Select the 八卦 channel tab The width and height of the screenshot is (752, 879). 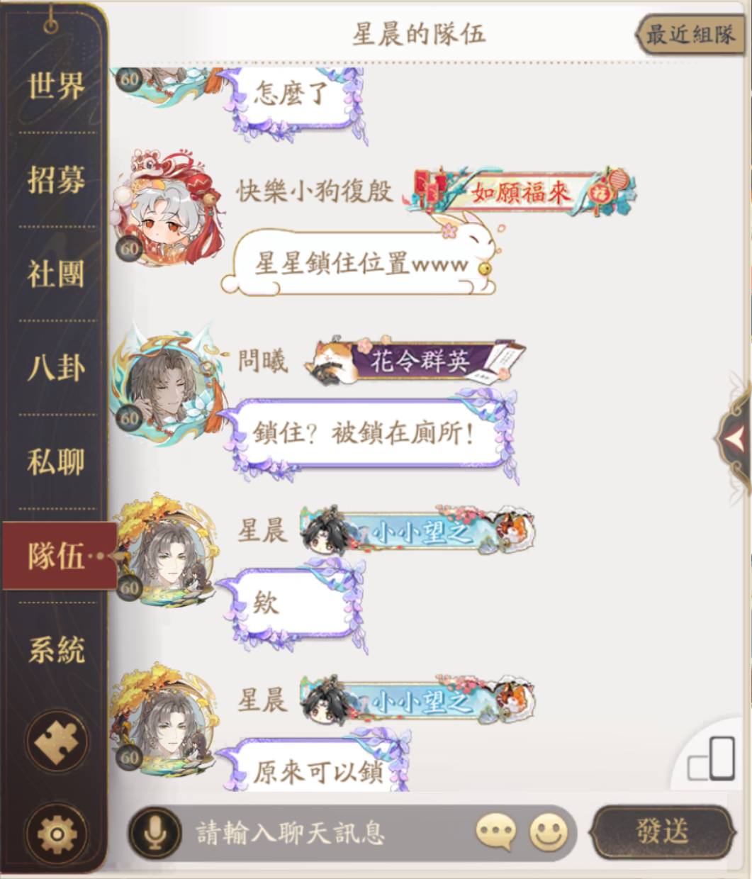(x=55, y=368)
